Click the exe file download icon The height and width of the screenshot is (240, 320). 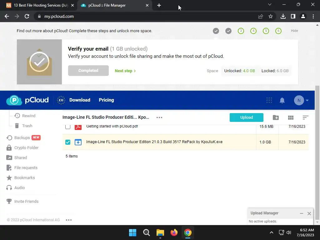coord(78,142)
